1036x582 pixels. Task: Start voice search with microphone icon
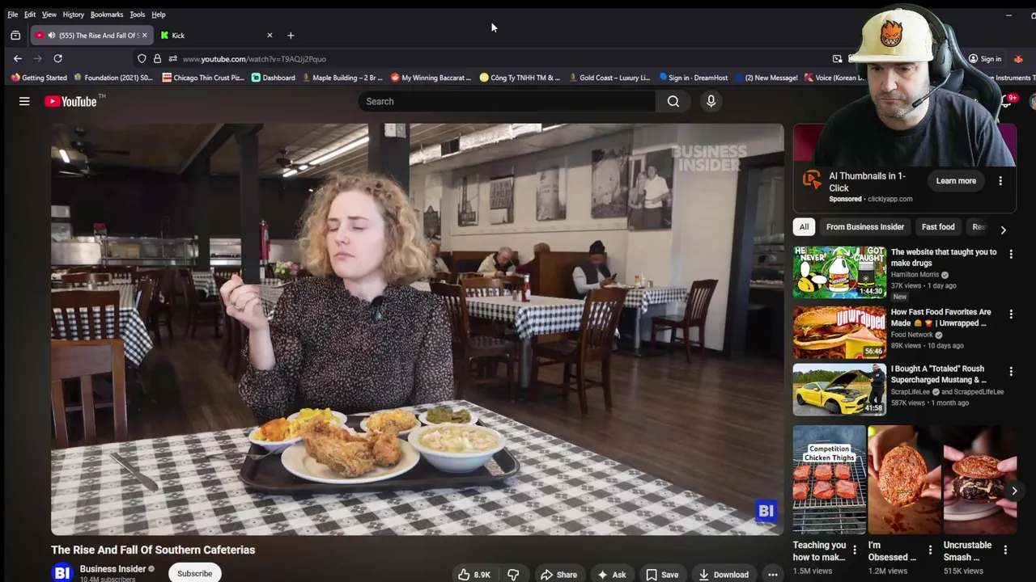tap(711, 101)
